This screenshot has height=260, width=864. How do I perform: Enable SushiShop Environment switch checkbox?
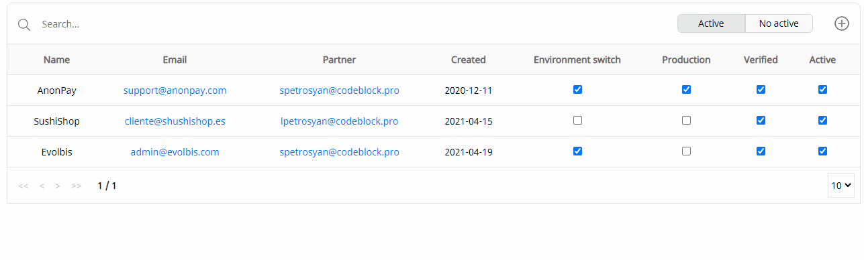pos(577,121)
